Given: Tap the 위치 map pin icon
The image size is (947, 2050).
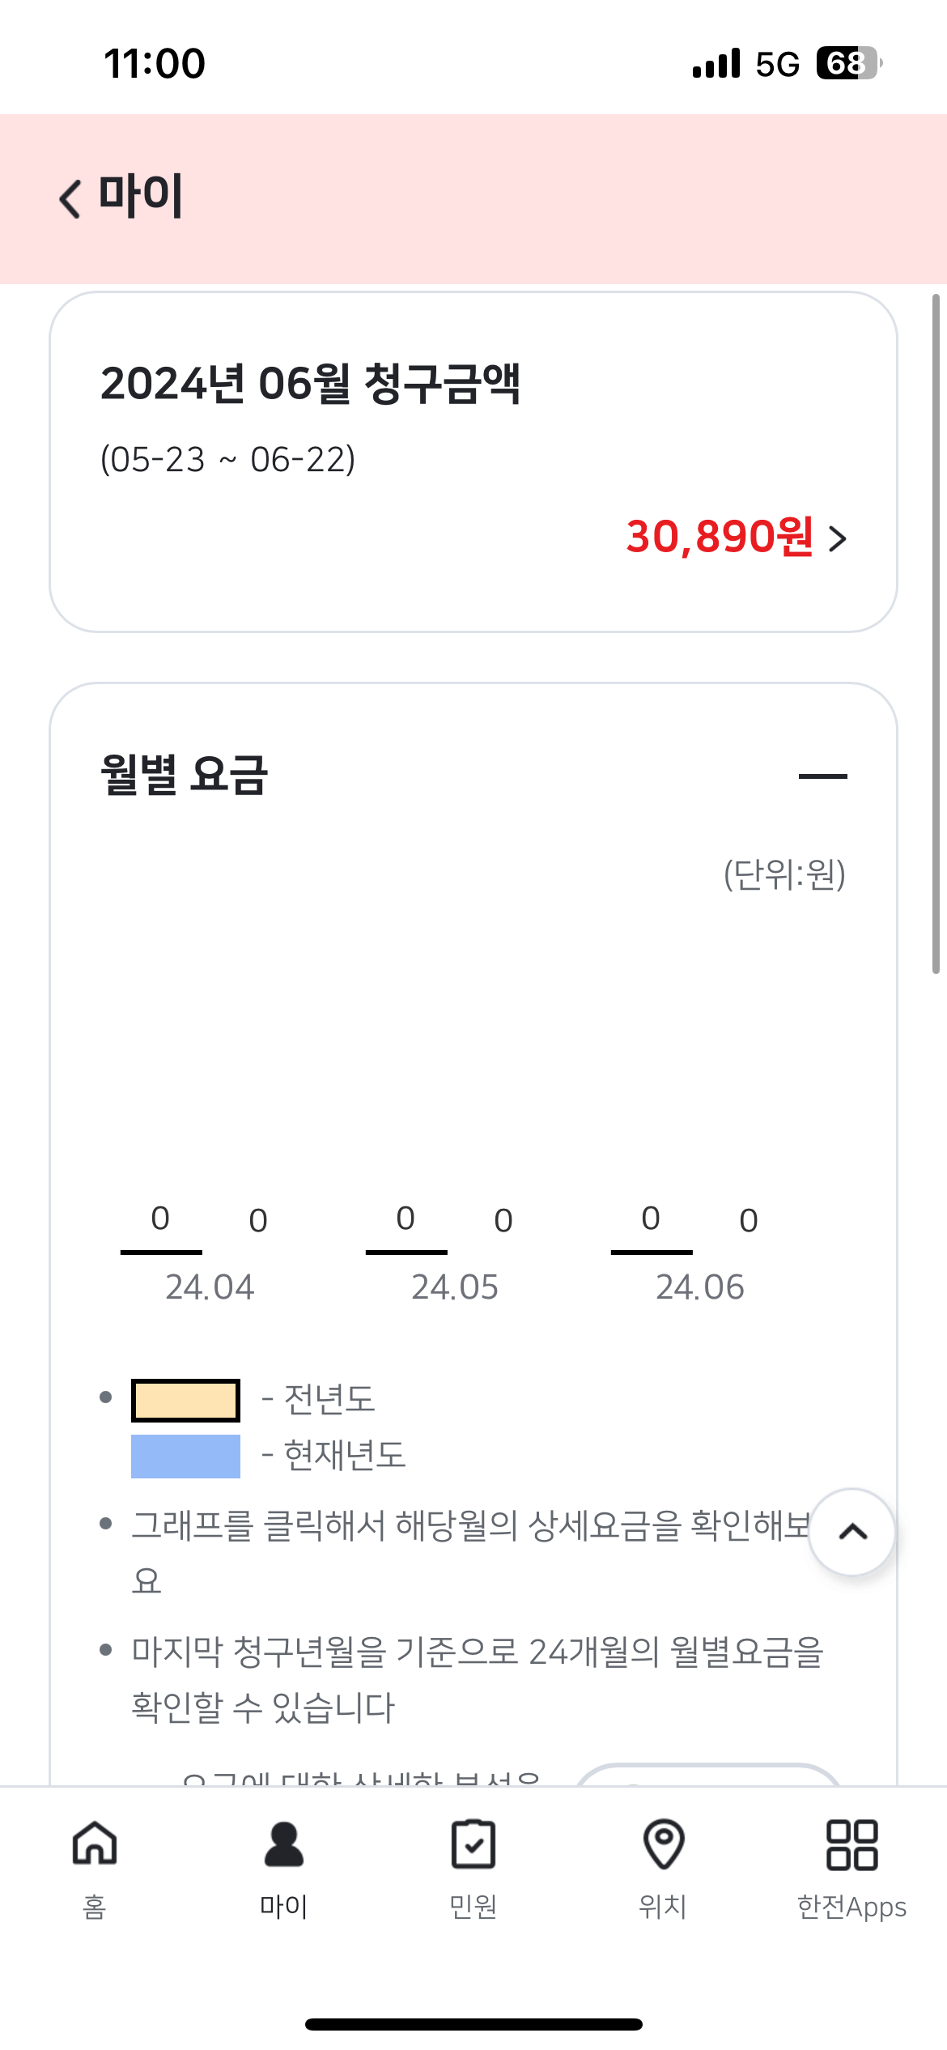Looking at the screenshot, I should tap(663, 1844).
